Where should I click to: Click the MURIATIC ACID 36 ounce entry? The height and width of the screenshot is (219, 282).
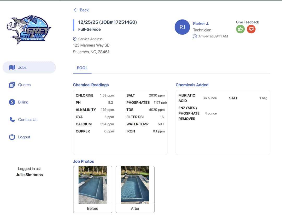tap(197, 98)
